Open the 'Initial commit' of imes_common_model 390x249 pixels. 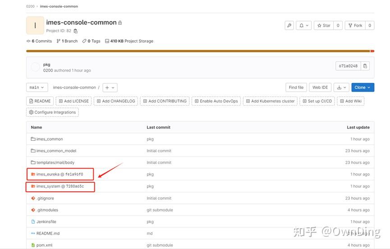[159, 151]
